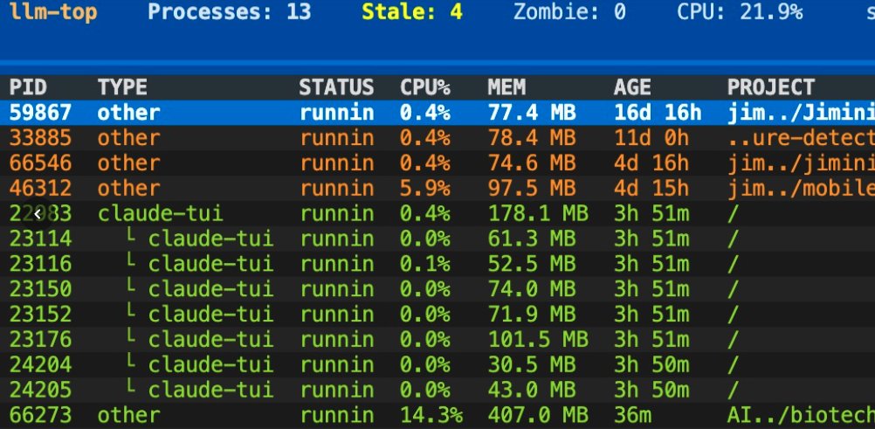Select process row PID 46312
The height and width of the screenshot is (429, 875).
tap(437, 188)
